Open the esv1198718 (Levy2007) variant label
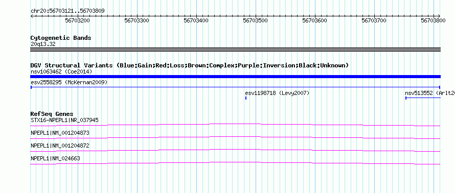The height and width of the screenshot is (193, 455). [277, 93]
